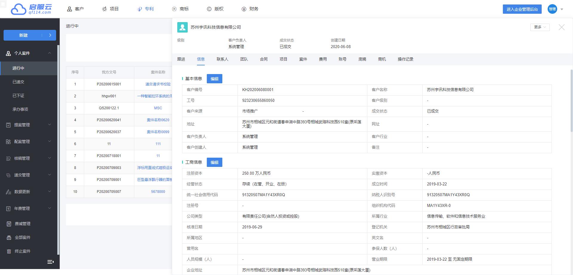The image size is (573, 275).
Task: Click cell P20200615001
Action: 109,84
